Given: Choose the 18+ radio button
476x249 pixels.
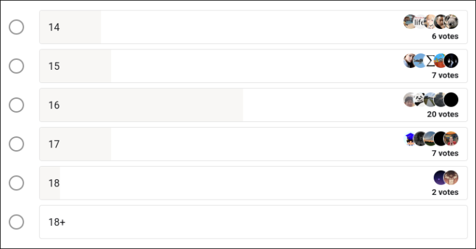Looking at the screenshot, I should point(17,222).
